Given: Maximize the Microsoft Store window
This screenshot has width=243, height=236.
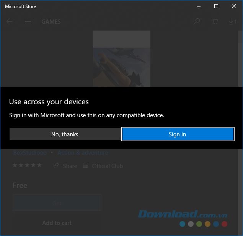Looking at the screenshot, I should click(216, 6).
